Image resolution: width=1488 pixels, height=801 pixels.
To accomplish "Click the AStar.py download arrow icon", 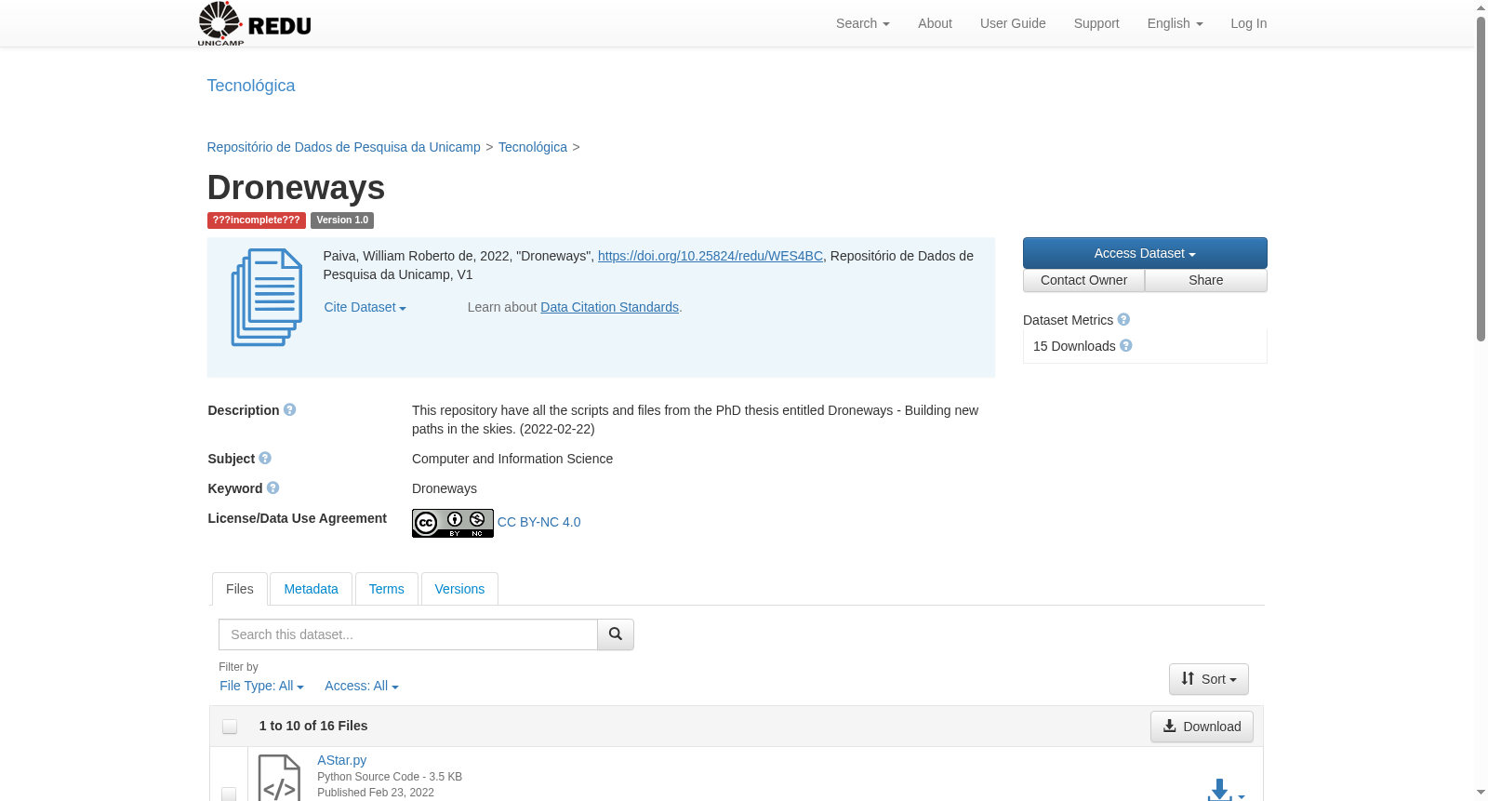I will (x=1219, y=791).
